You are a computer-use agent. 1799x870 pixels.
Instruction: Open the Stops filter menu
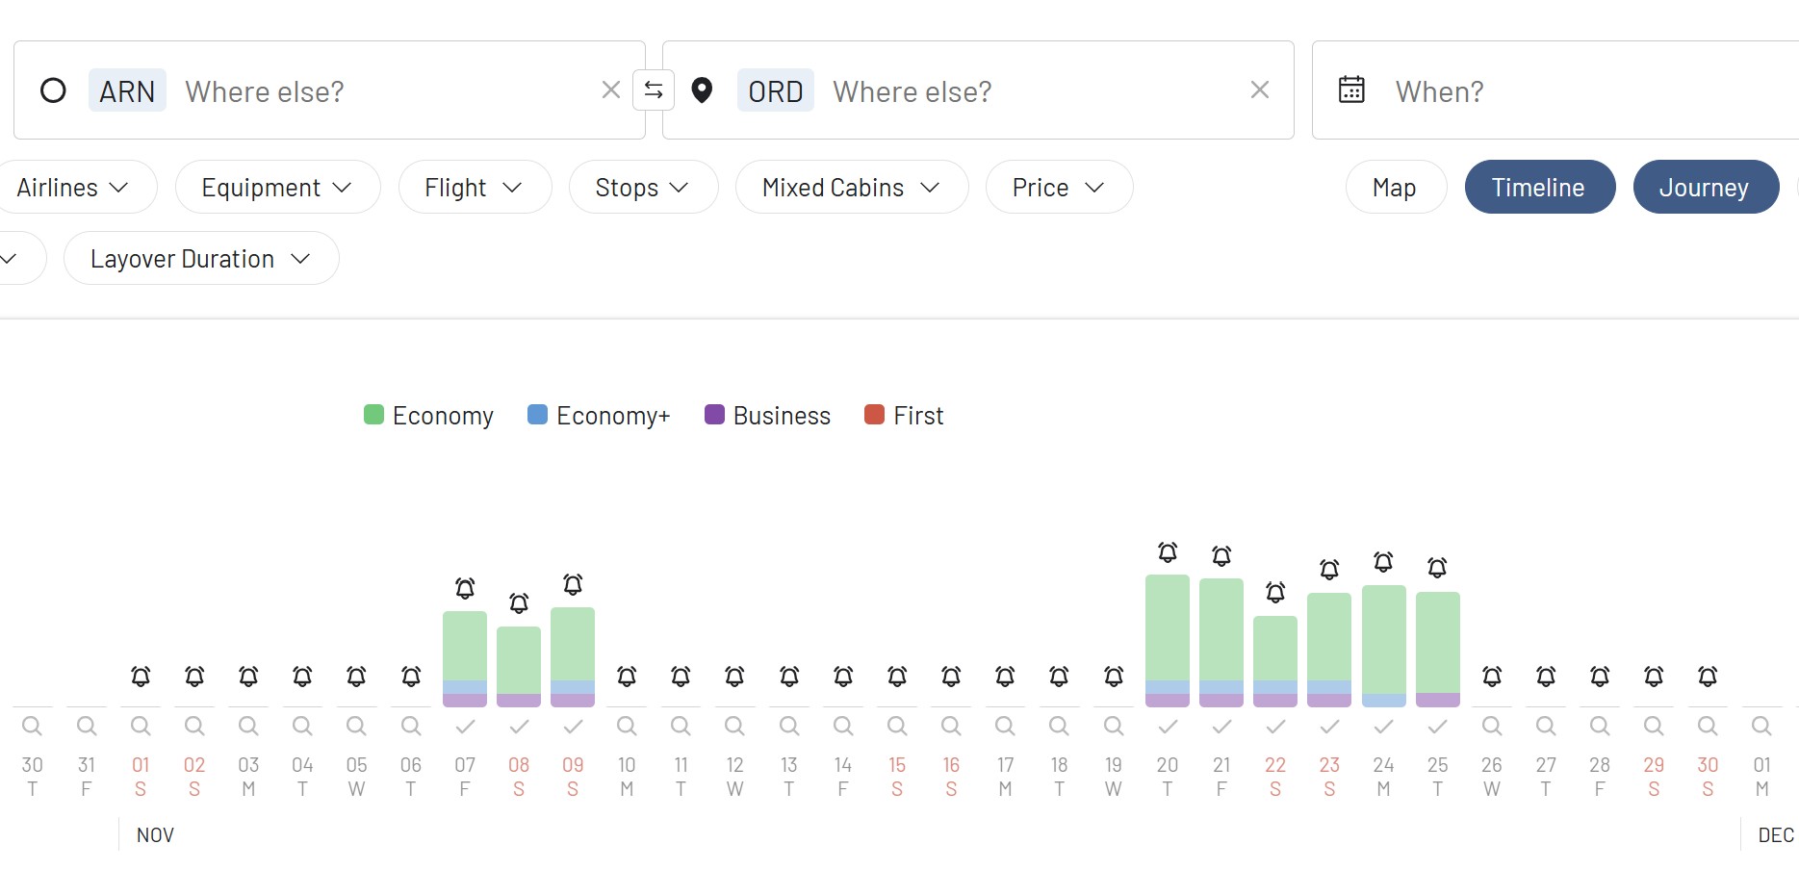(642, 188)
